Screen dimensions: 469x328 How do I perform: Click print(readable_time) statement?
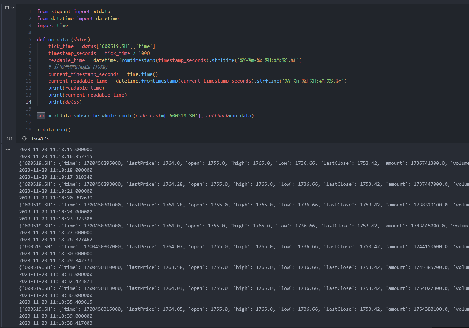[x=76, y=88]
